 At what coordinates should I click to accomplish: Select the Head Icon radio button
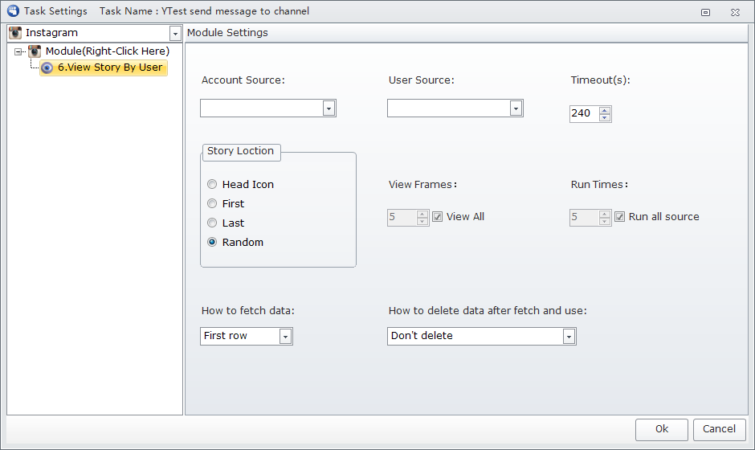click(x=212, y=184)
